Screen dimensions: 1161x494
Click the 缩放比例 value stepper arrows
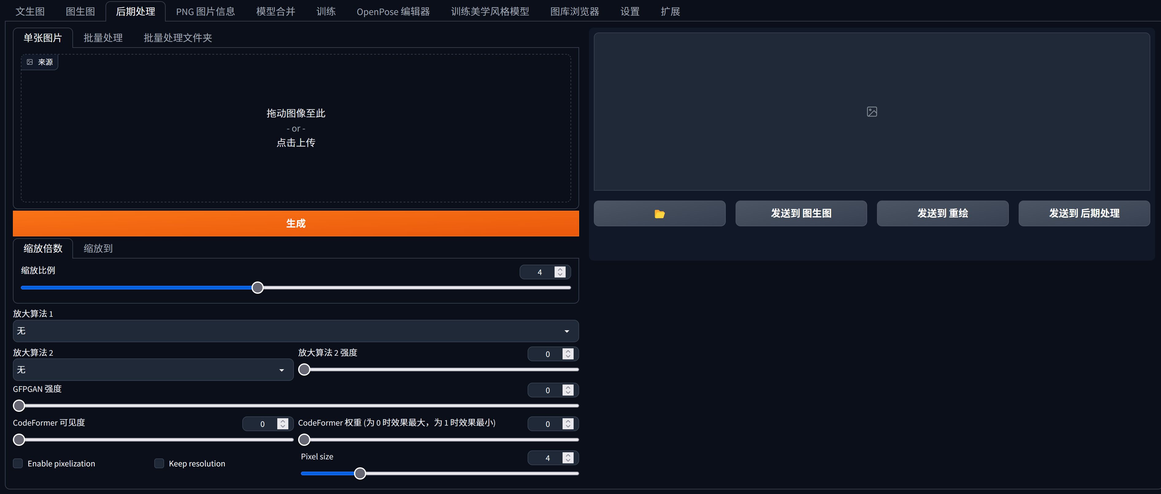[x=560, y=272]
